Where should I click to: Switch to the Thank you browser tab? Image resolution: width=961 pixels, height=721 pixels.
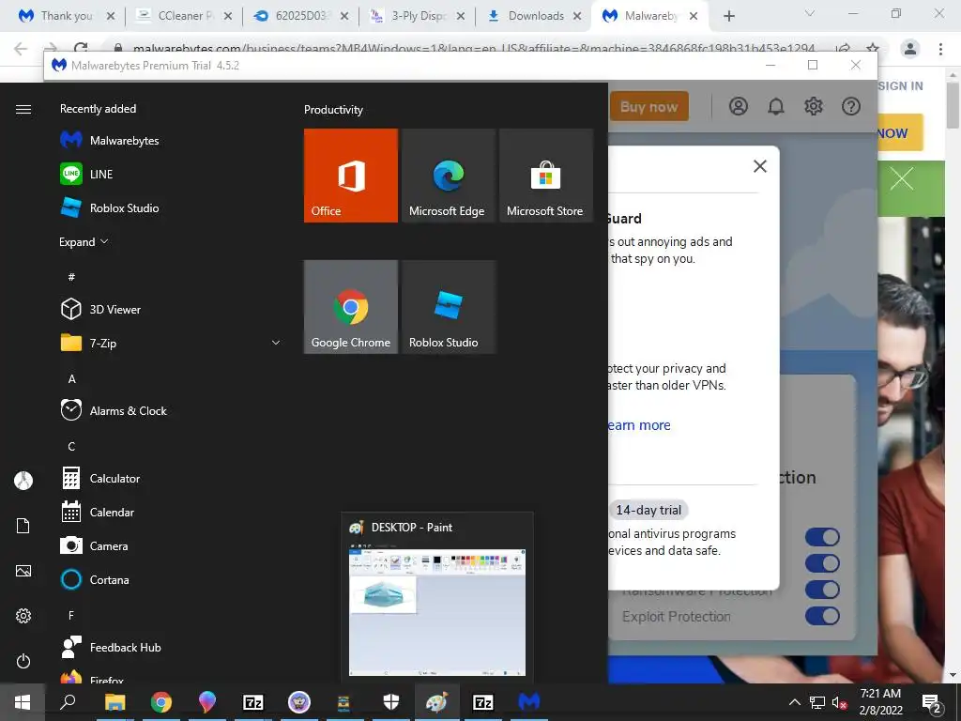(x=65, y=16)
